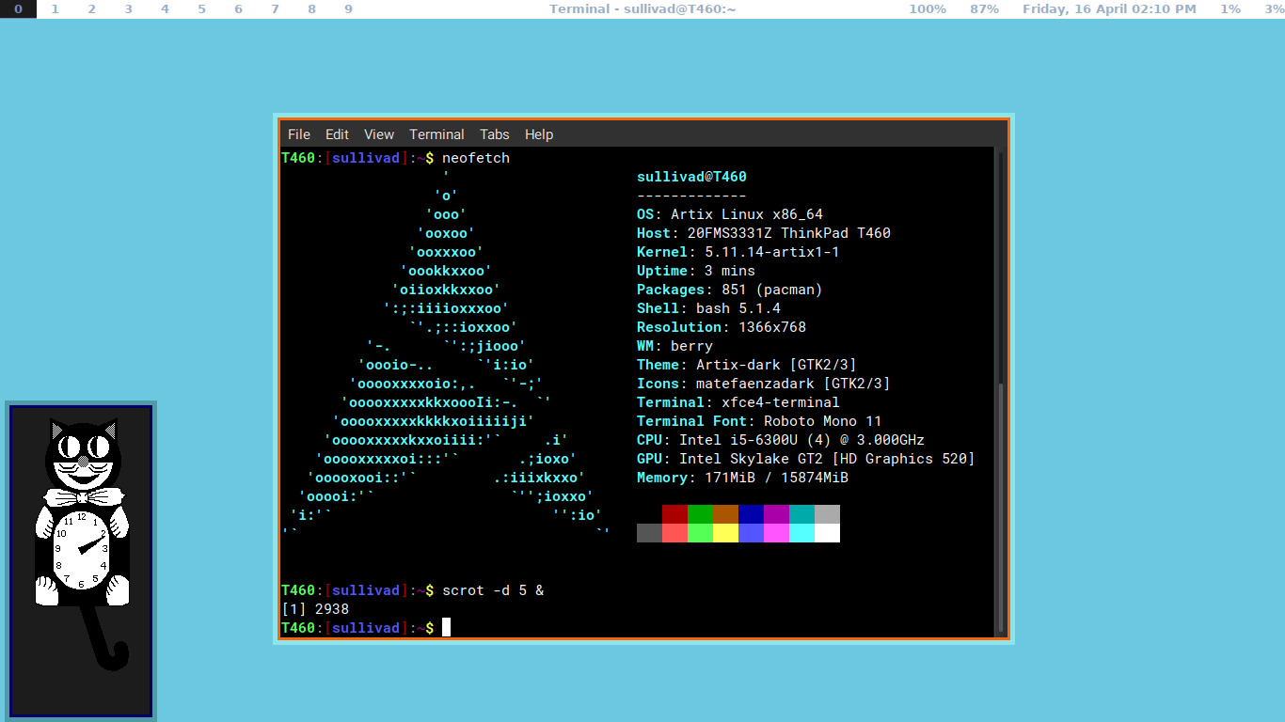
Task: Select the active workspace 0
Action: point(19,9)
